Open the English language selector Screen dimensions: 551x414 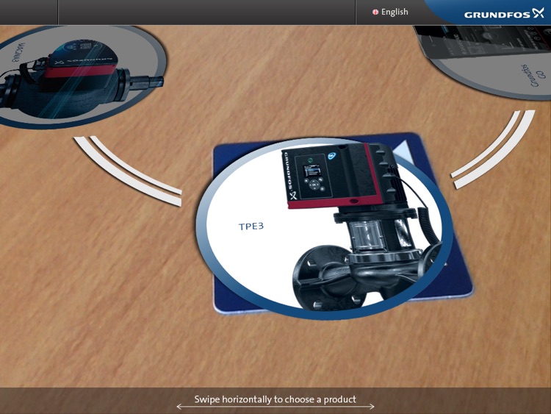click(390, 12)
